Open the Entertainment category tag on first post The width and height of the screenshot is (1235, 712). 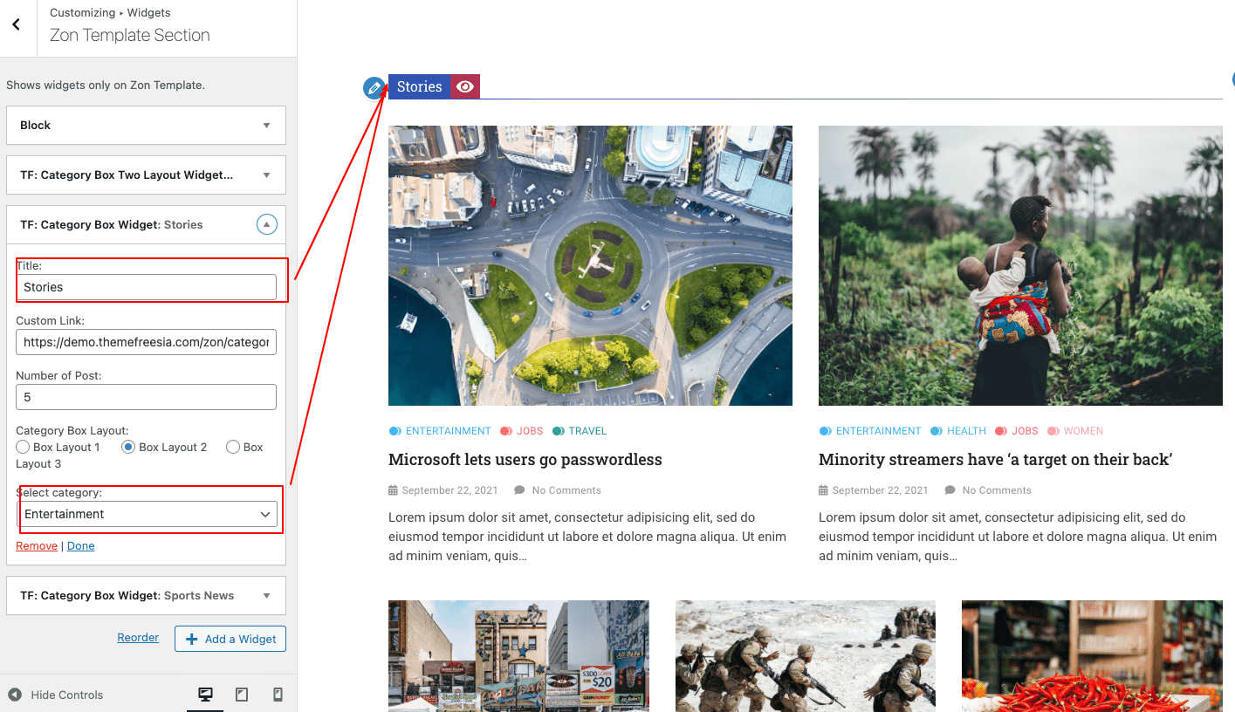[x=448, y=431]
